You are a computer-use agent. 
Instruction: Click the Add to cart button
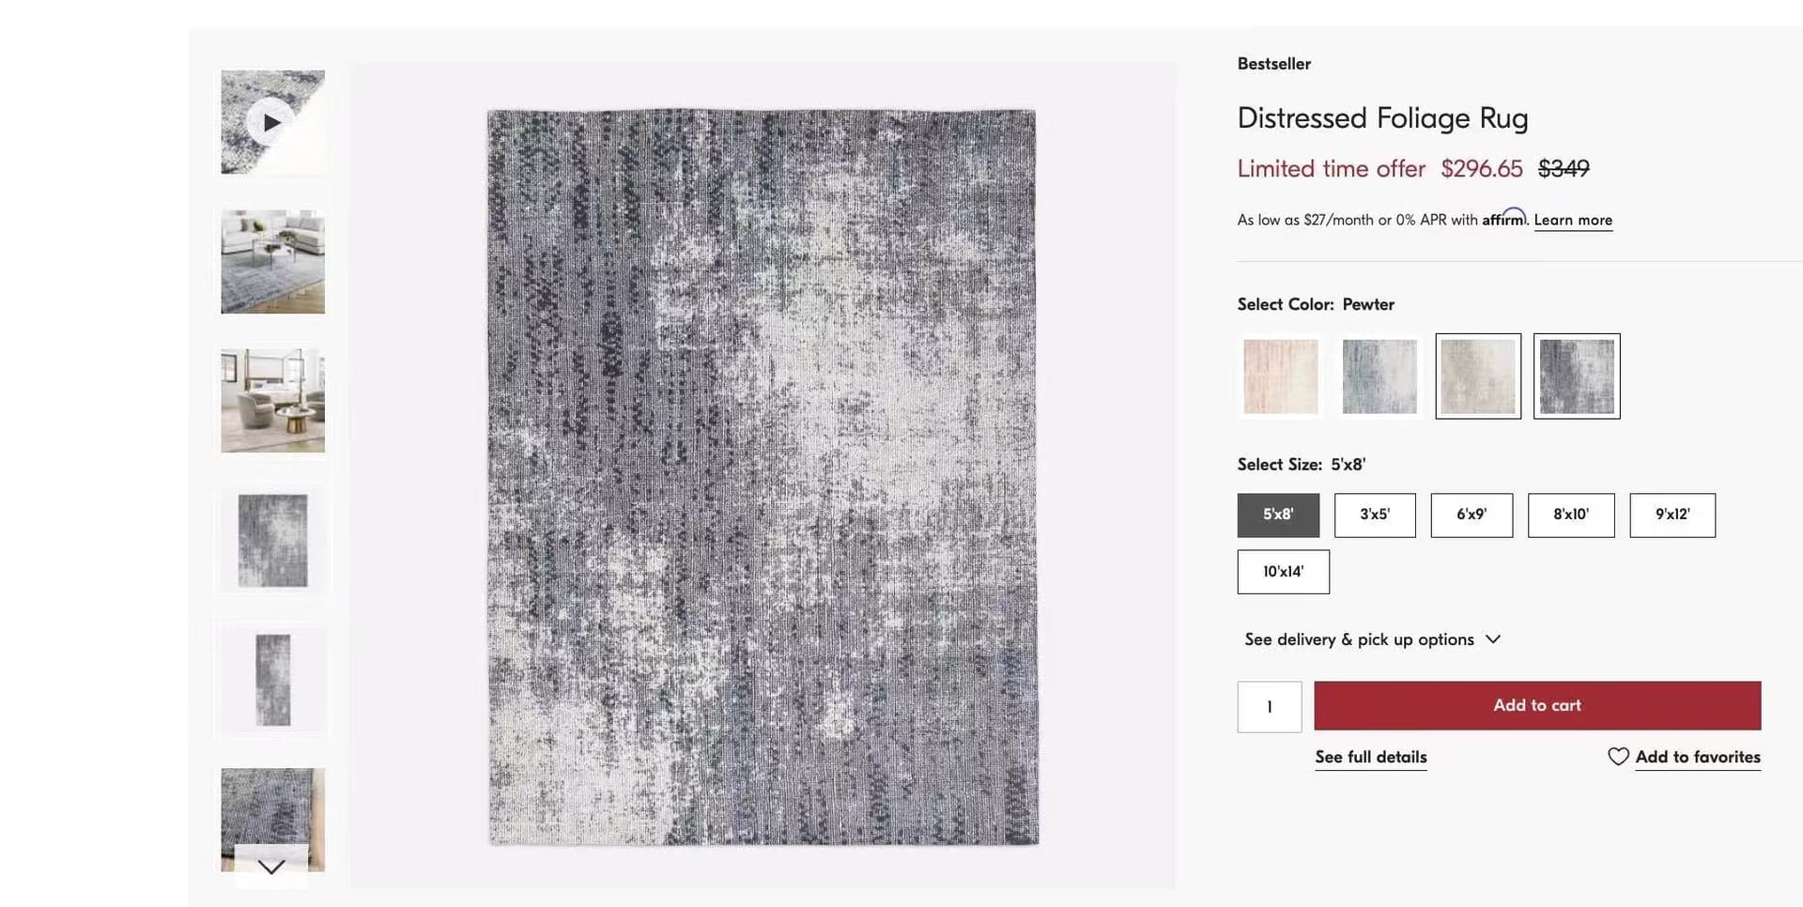[1537, 705]
